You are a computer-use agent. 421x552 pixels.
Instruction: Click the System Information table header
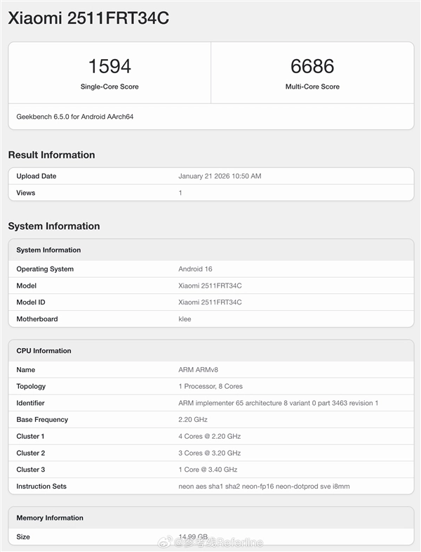click(x=48, y=250)
